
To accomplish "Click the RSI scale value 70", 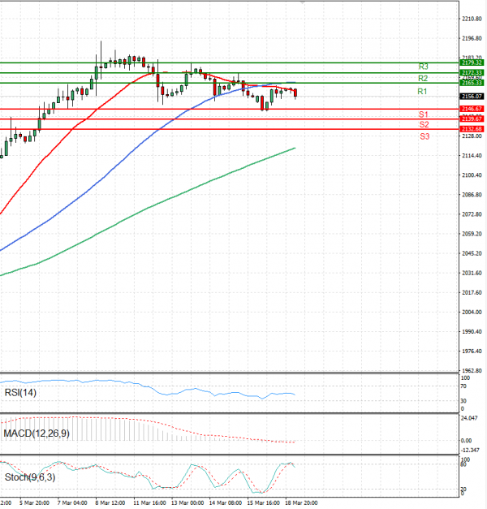I will (463, 386).
